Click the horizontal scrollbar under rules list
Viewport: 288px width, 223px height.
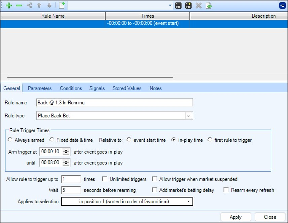tap(90, 77)
